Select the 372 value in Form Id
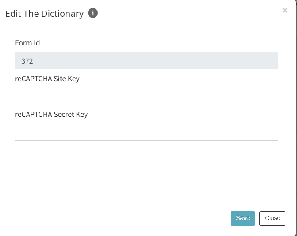The width and height of the screenshot is (297, 236). [27, 61]
